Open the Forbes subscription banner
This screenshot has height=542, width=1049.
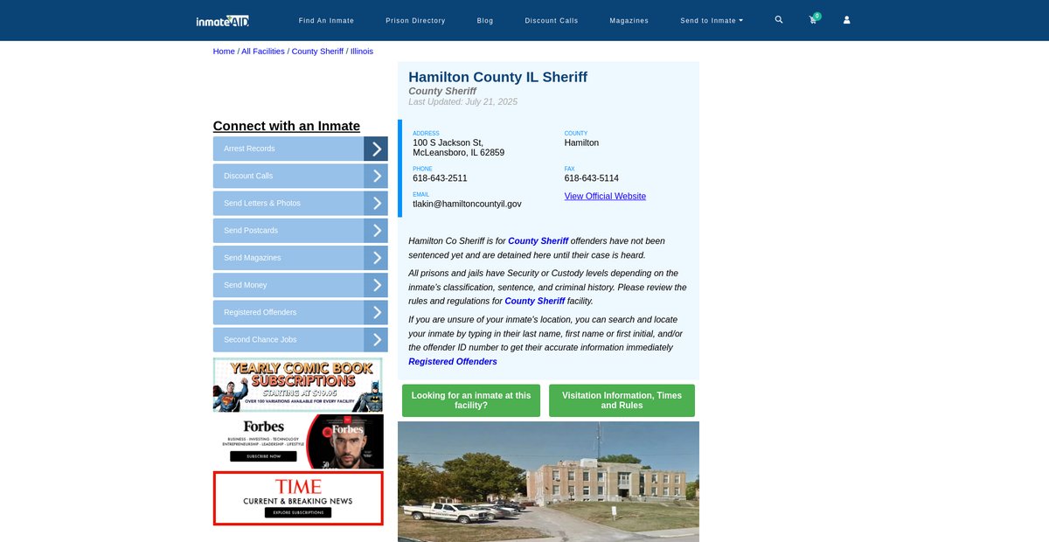(298, 441)
